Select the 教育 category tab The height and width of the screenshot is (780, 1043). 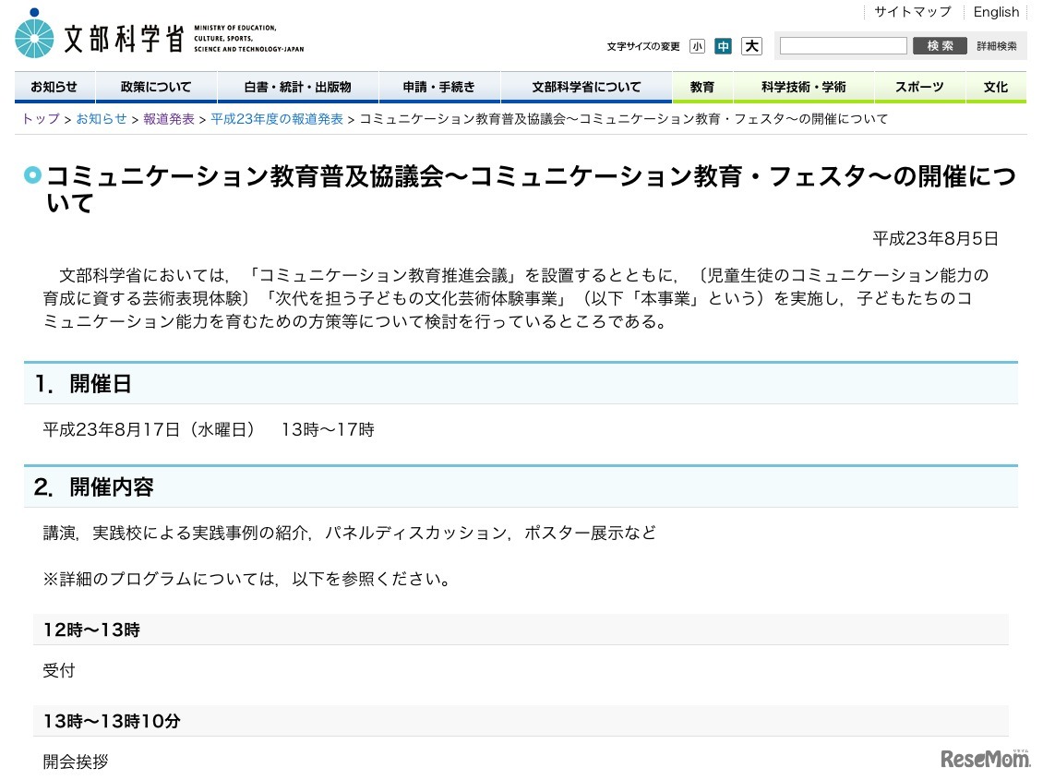pos(701,86)
